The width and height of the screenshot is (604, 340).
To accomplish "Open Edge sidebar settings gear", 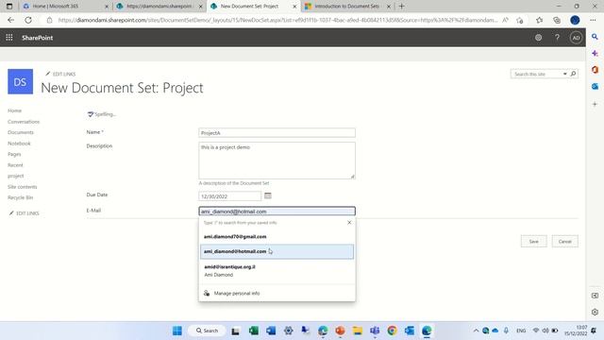I will [x=595, y=312].
